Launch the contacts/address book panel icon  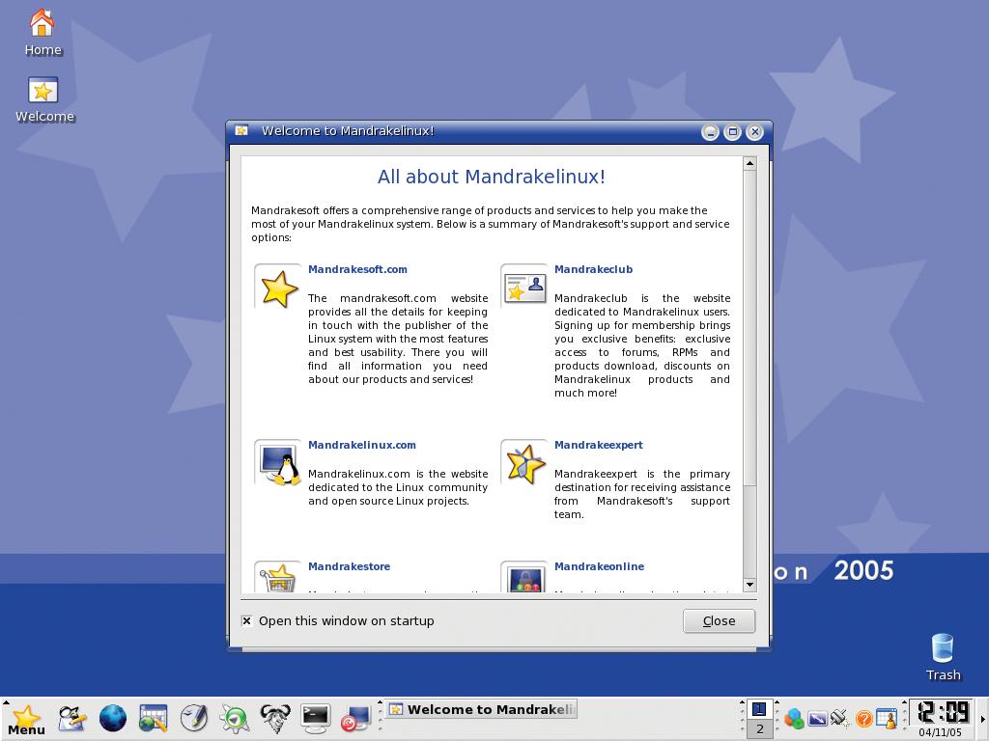click(x=72, y=718)
